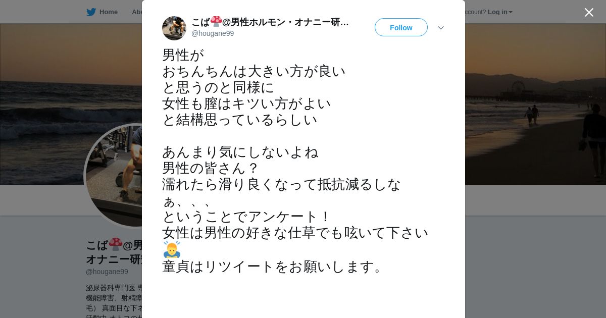Click the Follow button in tweet popup
Image resolution: width=606 pixels, height=318 pixels.
pos(401,27)
